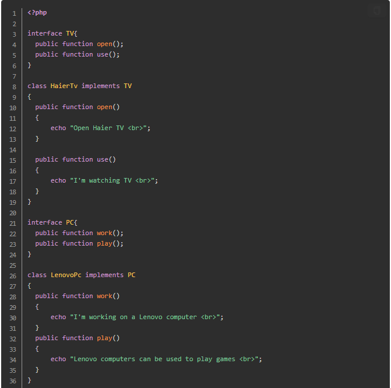
Task: Click line number 1 in gutter
Action: click(14, 13)
